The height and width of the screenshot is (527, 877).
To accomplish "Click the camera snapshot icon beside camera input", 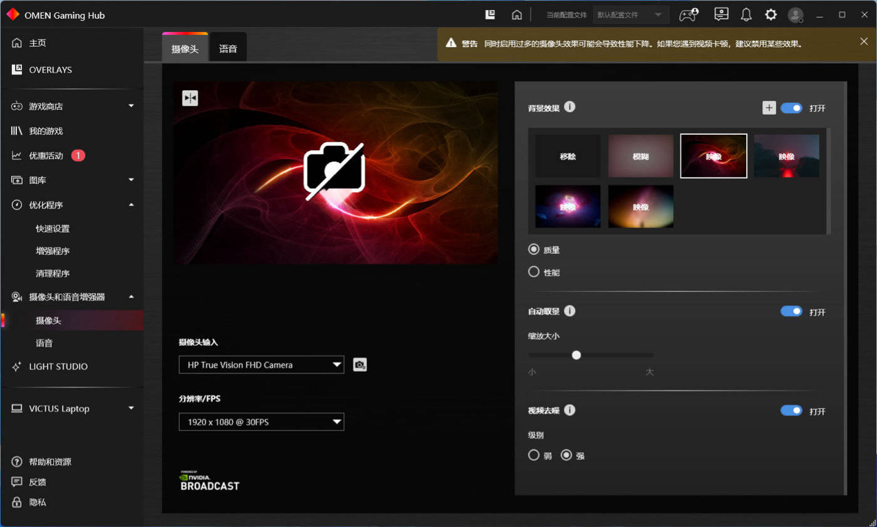I will (x=360, y=365).
